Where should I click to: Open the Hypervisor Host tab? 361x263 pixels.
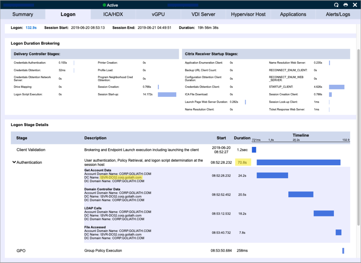pos(248,14)
